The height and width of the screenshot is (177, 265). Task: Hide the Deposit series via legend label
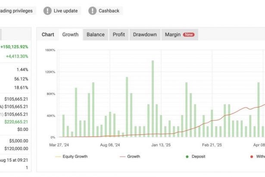point(201,156)
